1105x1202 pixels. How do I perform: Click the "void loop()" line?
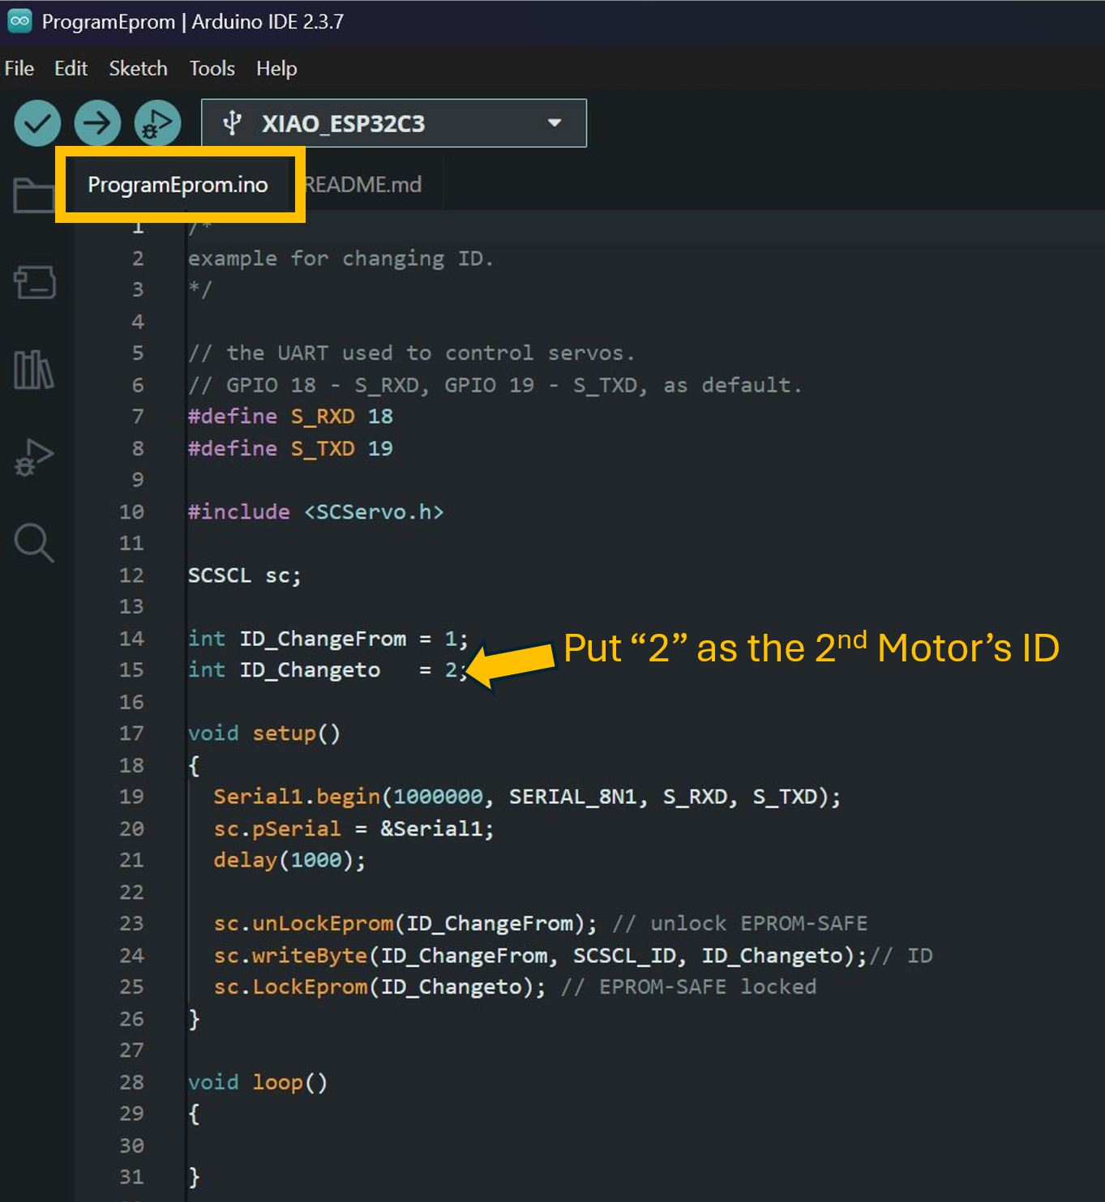[x=258, y=1083]
